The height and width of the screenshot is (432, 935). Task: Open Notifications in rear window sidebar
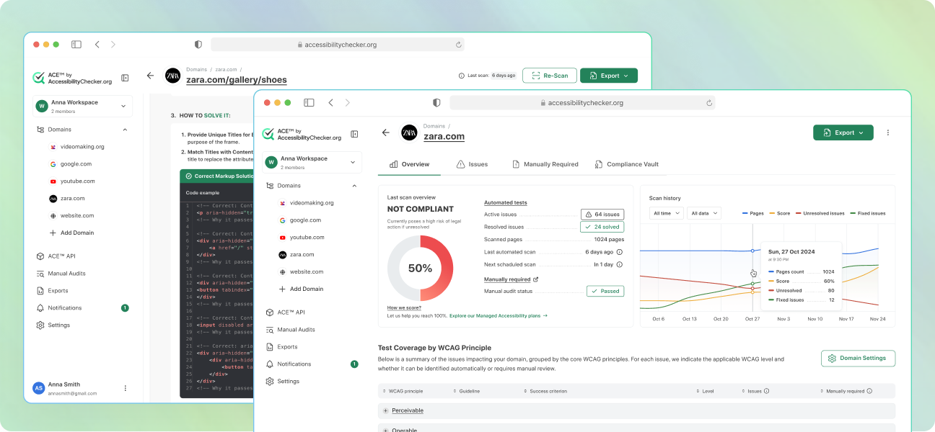[x=59, y=307]
